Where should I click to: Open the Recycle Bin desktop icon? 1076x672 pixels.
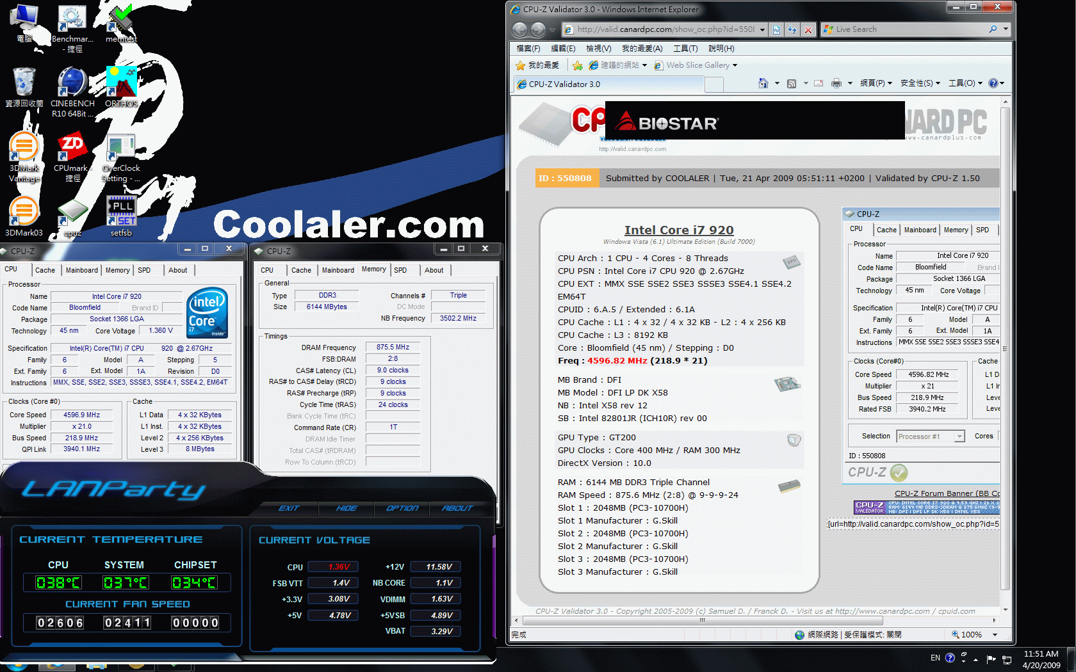pos(24,87)
